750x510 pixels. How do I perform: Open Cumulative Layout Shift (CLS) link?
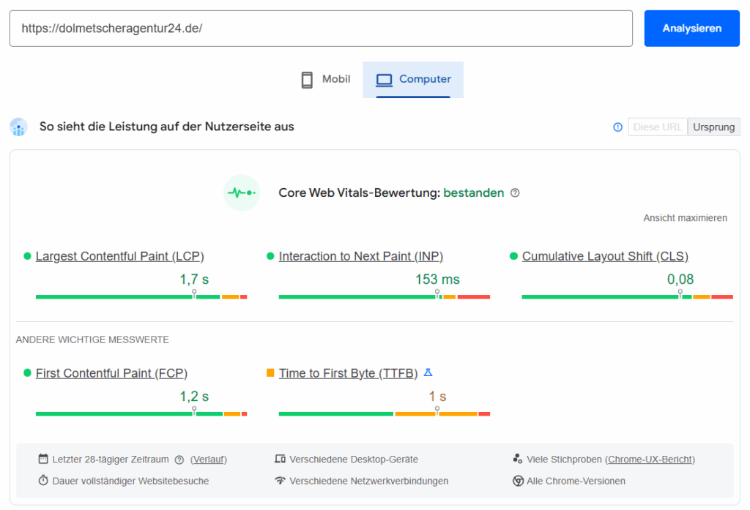[x=605, y=256]
